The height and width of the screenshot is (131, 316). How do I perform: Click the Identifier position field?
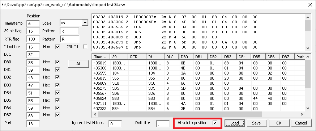pos(33,47)
